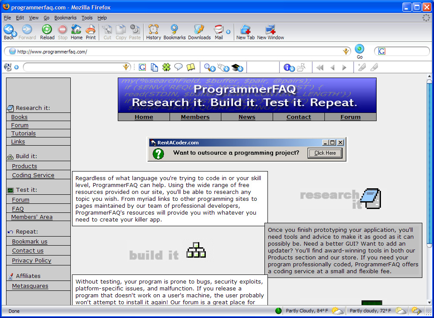Open the History panel
Image resolution: width=434 pixels, height=318 pixels.
pos(153,32)
